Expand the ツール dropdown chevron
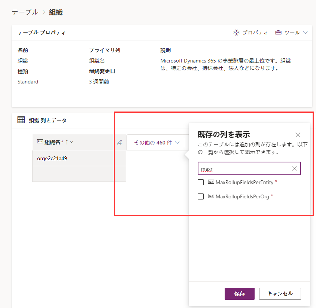This screenshot has height=308, width=316. (x=305, y=33)
